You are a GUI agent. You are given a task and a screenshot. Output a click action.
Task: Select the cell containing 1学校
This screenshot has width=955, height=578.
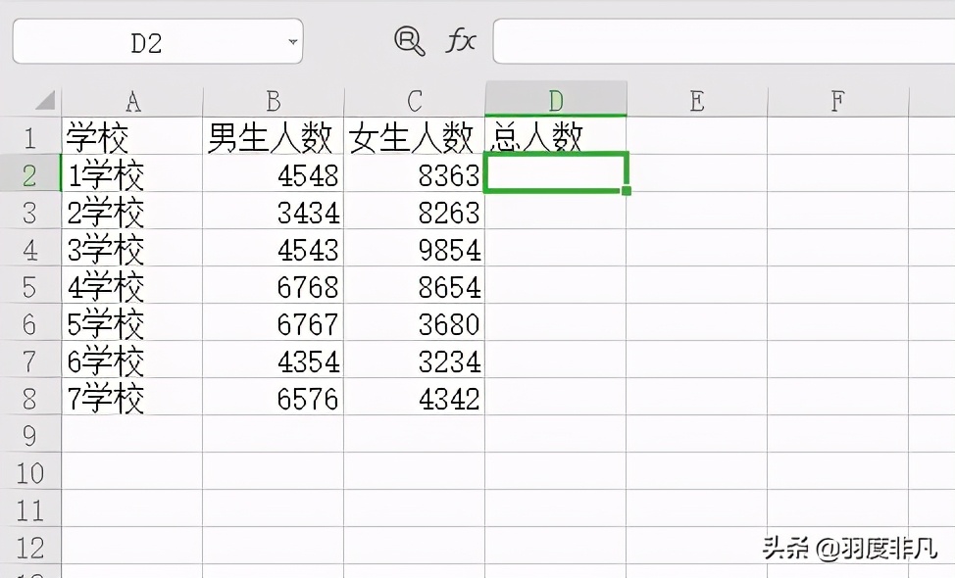coord(132,175)
